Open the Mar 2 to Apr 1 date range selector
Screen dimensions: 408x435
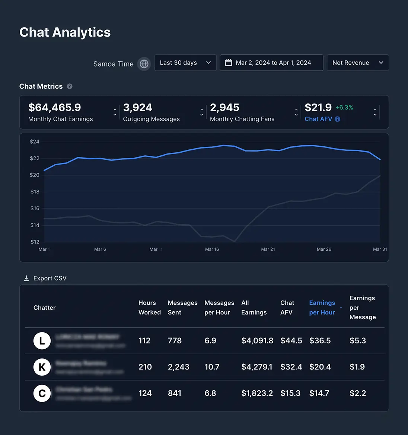click(271, 63)
